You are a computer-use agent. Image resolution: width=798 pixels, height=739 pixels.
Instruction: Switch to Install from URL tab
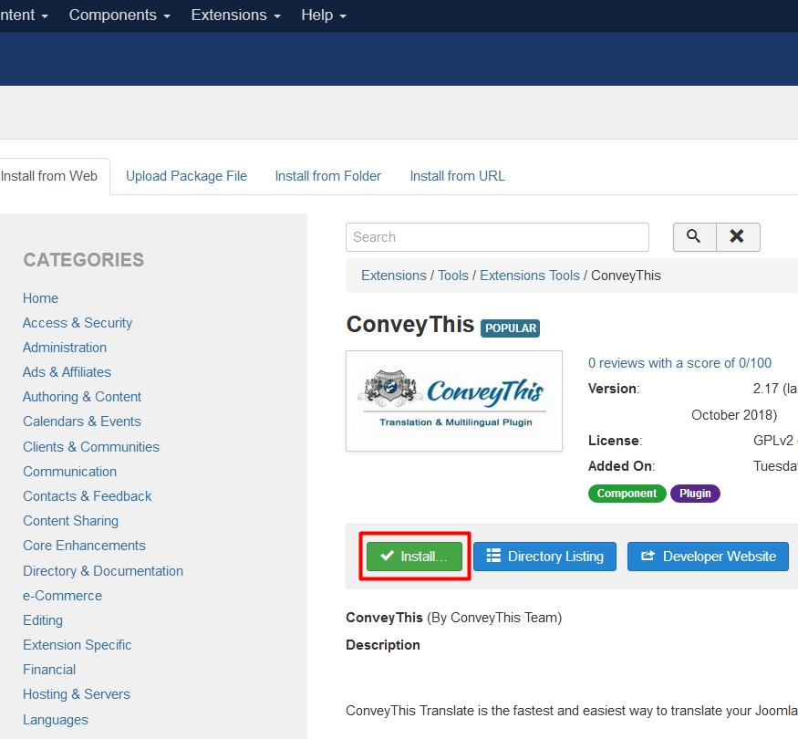coord(457,176)
